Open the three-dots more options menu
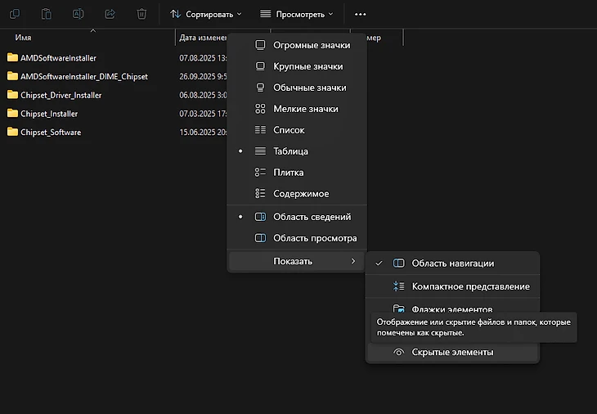Viewport: 597px width, 414px height. (x=361, y=14)
